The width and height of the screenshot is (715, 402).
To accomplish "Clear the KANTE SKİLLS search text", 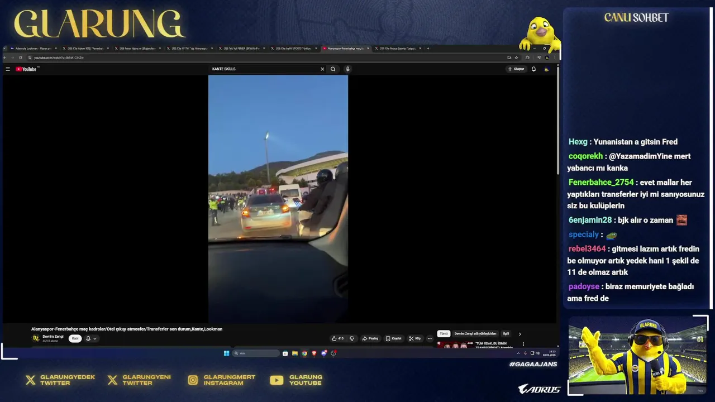I will tap(322, 69).
